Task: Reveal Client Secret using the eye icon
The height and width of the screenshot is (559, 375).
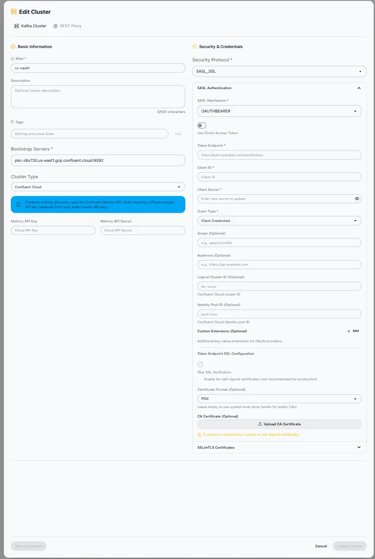Action: click(x=357, y=199)
